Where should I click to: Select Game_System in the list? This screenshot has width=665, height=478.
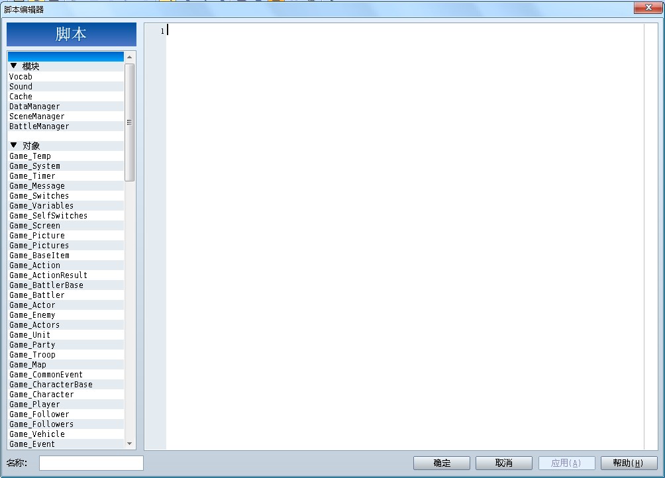(66, 166)
